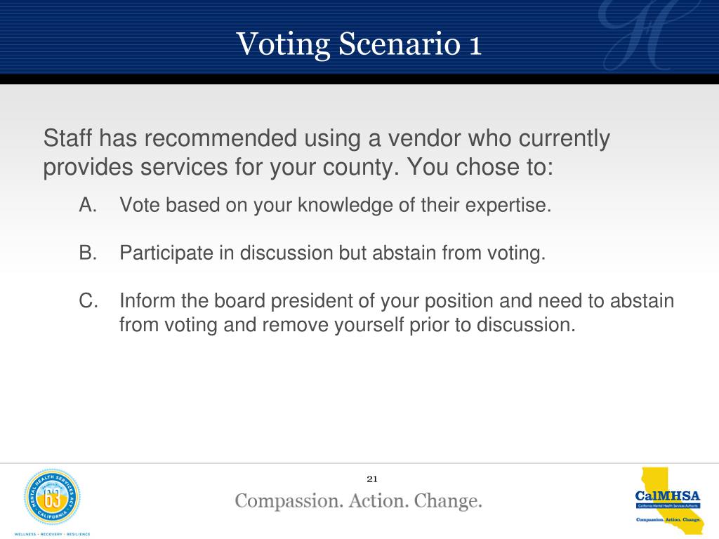Screen dimensions: 719x539
Task: Select option B letter marker
Action: point(88,253)
